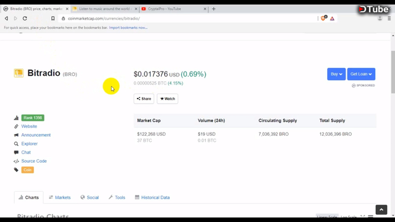395x222 pixels.
Task: Open the Historical Data tab
Action: click(x=152, y=197)
